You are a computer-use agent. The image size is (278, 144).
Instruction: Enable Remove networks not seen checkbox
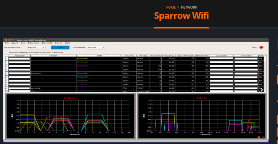tap(7, 52)
